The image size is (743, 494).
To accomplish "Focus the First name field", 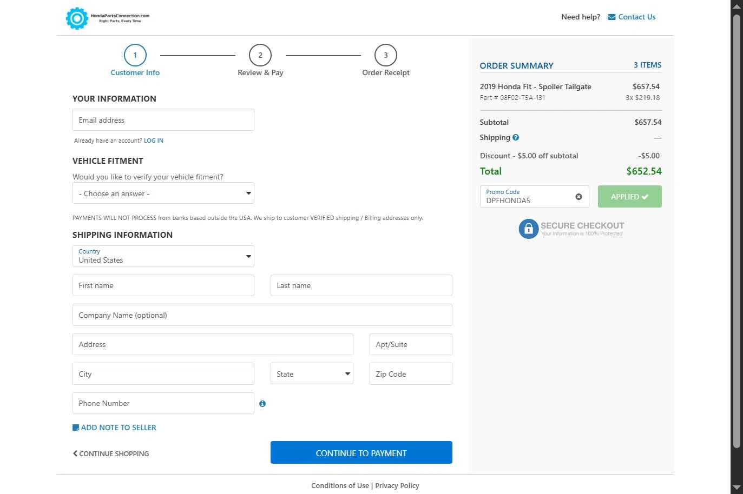I will (x=163, y=285).
